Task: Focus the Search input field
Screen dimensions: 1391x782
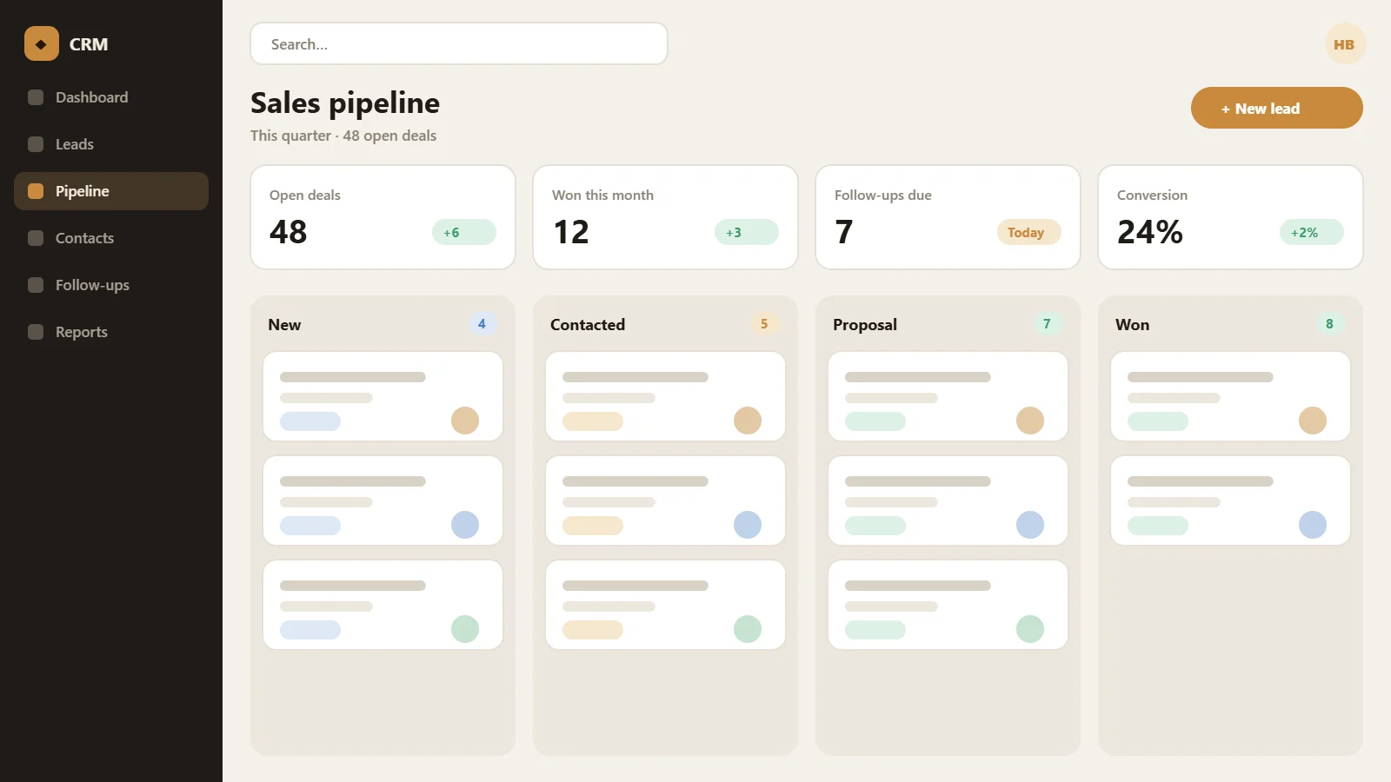Action: [459, 43]
